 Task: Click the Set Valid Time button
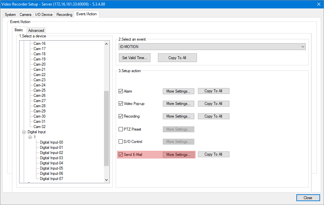tap(135, 58)
